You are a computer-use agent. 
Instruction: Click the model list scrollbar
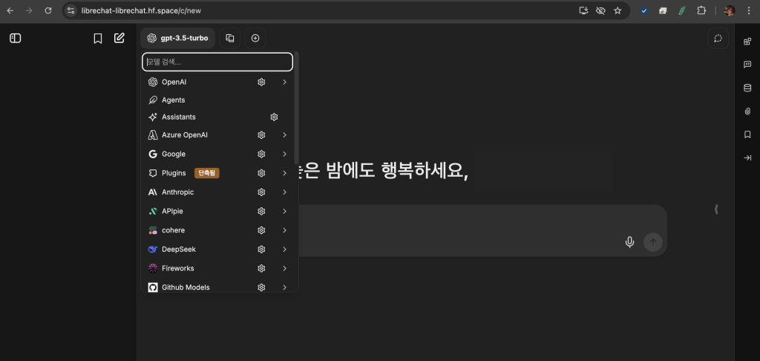(297, 108)
